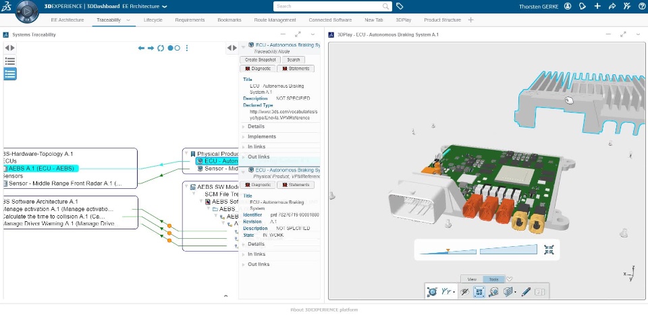Open traceability three-dot options menu
This screenshot has height=315, width=648.
tap(187, 49)
